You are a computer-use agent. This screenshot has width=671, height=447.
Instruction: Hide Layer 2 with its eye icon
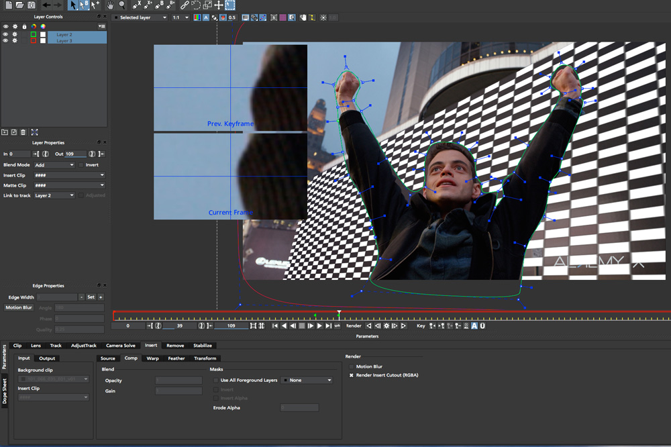(5, 34)
